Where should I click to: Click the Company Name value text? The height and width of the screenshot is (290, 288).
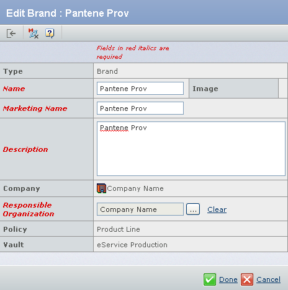(x=135, y=188)
